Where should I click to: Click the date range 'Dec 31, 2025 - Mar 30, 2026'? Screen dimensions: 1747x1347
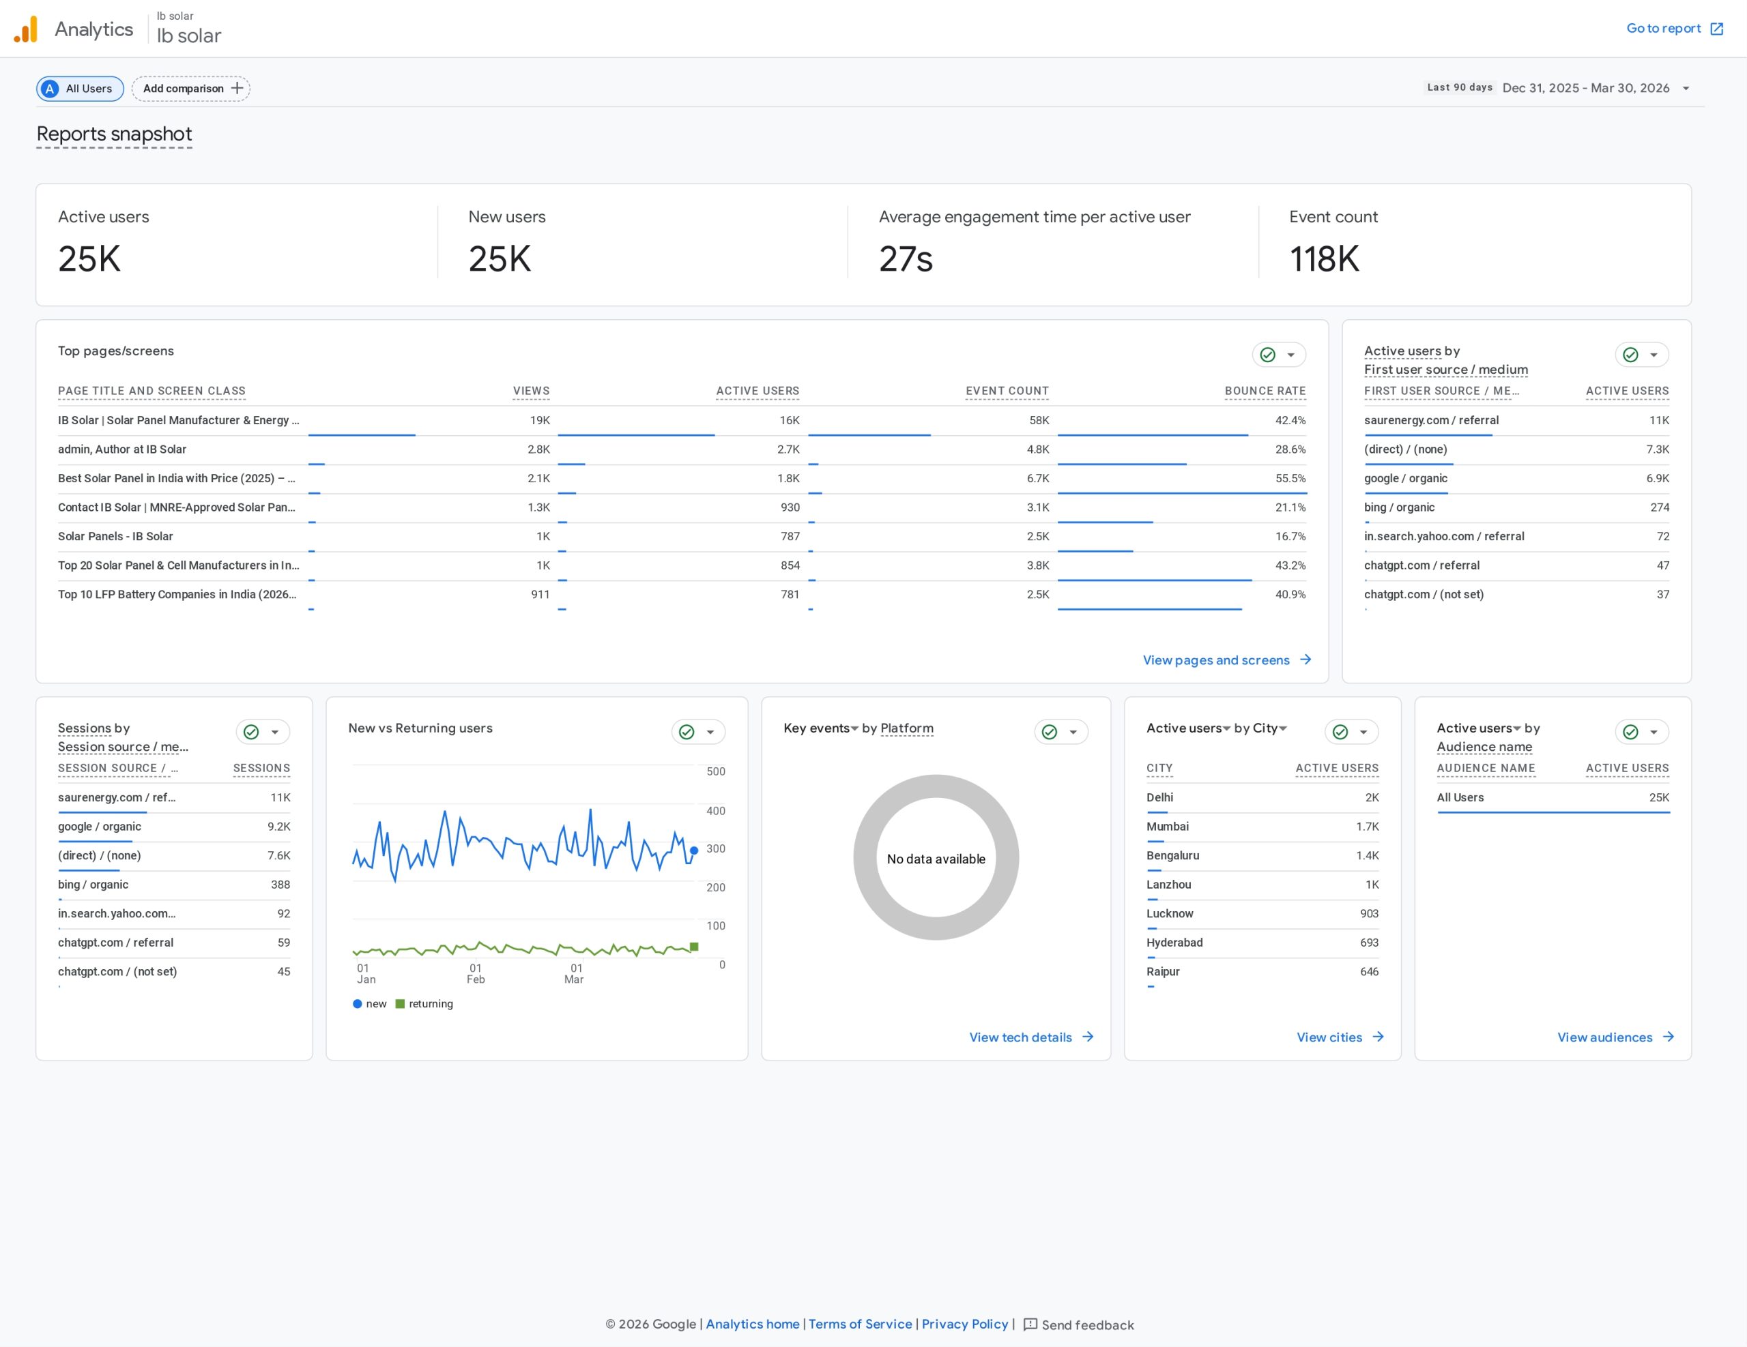coord(1585,89)
